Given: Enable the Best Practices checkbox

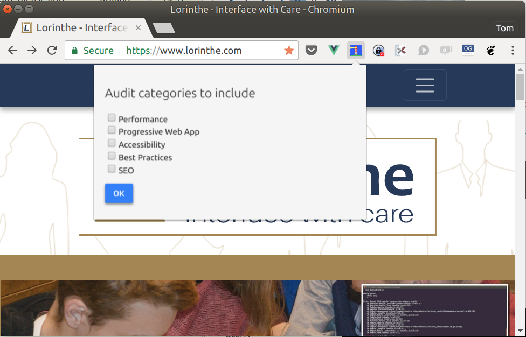Looking at the screenshot, I should point(112,156).
